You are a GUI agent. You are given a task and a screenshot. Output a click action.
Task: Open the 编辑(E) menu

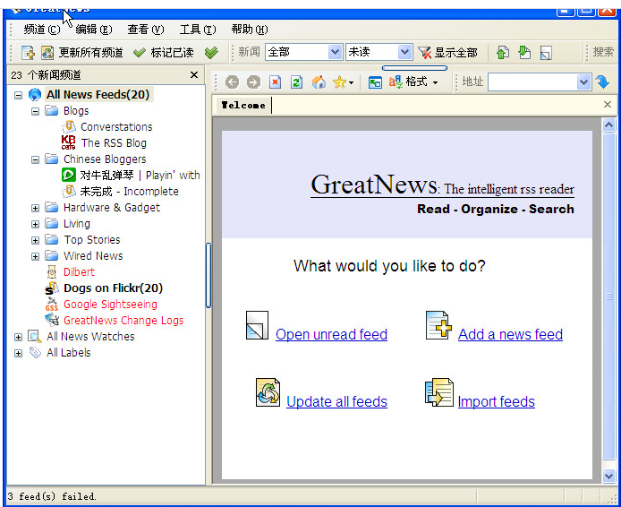tap(93, 30)
